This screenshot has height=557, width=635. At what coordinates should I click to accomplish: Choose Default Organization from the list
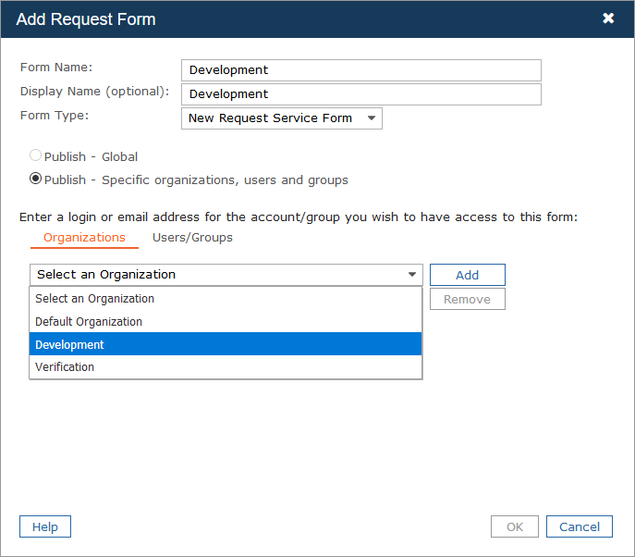[226, 321]
